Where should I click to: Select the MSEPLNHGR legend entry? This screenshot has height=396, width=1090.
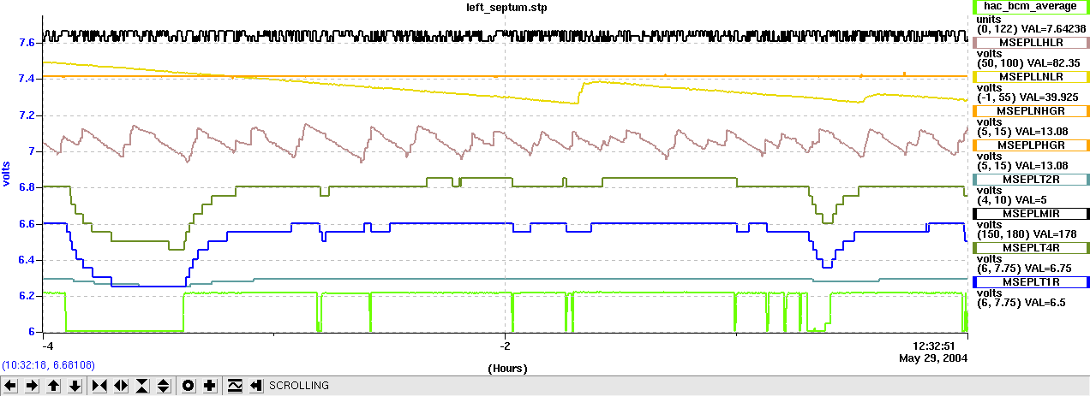pos(1033,111)
